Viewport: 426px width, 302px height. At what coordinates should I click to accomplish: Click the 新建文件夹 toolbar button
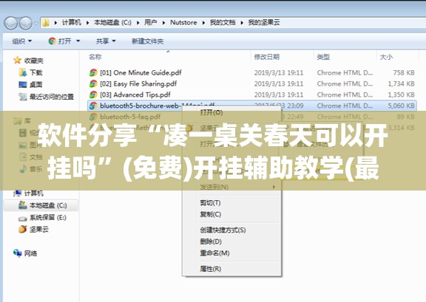coord(147,41)
